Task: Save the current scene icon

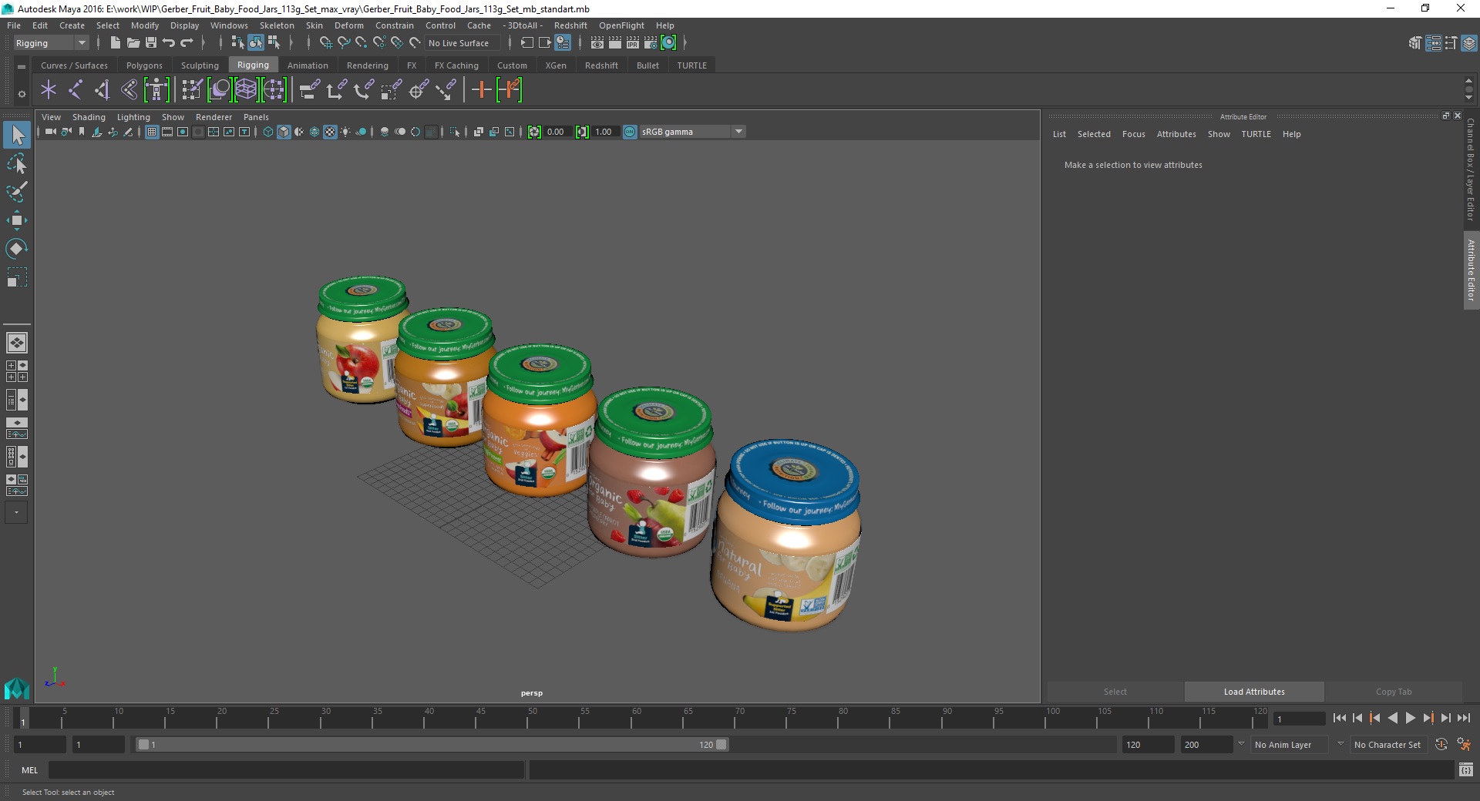Action: [x=151, y=43]
